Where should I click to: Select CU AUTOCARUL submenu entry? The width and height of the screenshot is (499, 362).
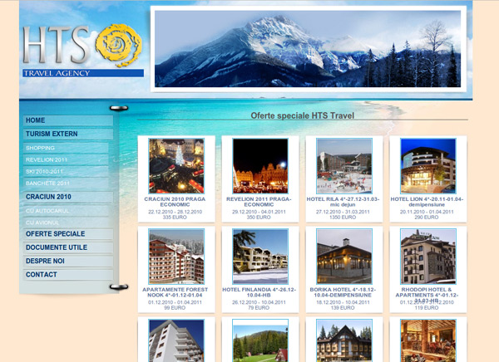[x=66, y=211]
